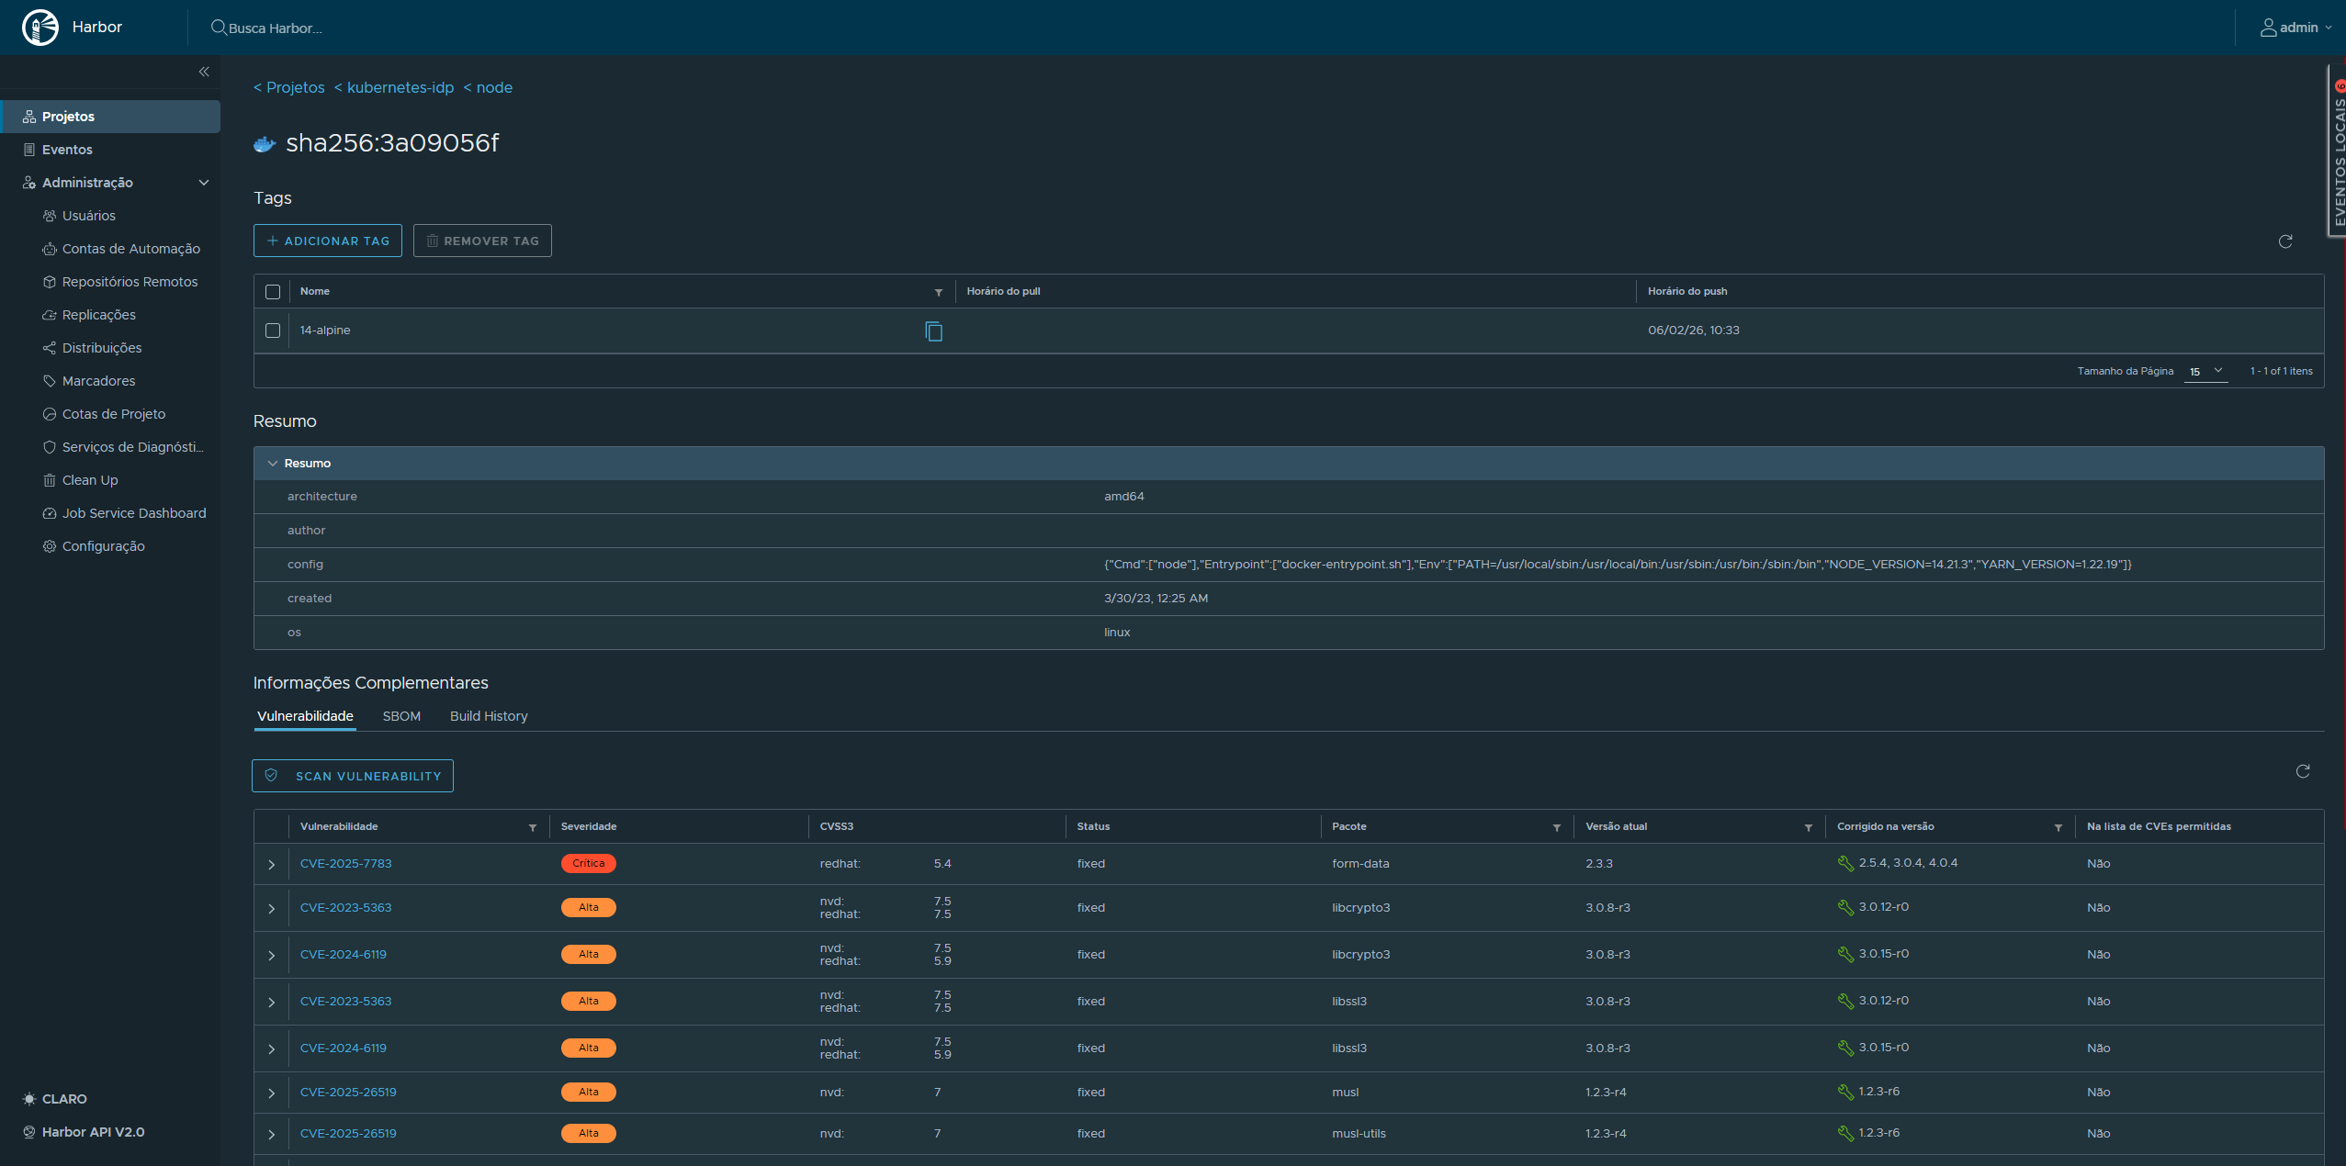The height and width of the screenshot is (1166, 2346).
Task: Refresh the vulnerability scan results
Action: (2302, 772)
